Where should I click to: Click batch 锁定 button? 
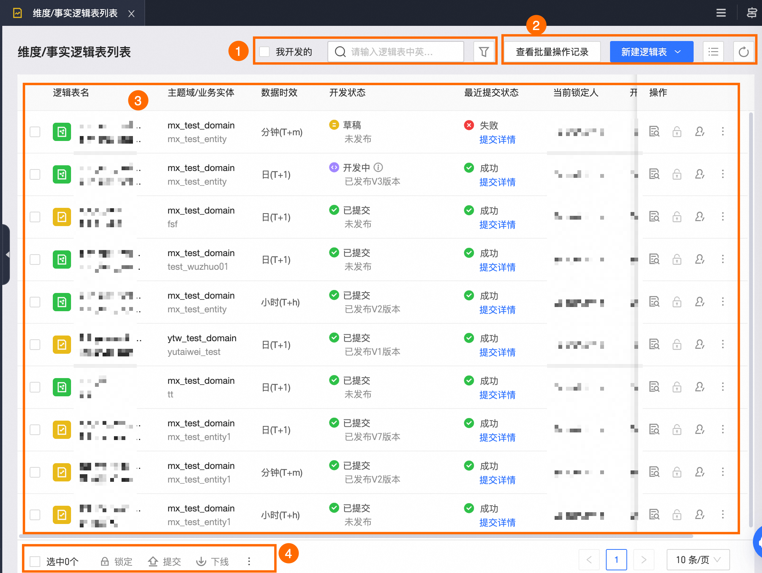pyautogui.click(x=116, y=561)
